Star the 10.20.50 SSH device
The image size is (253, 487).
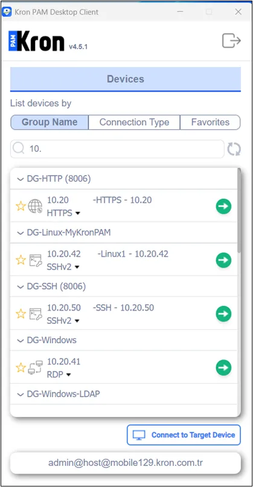click(21, 314)
